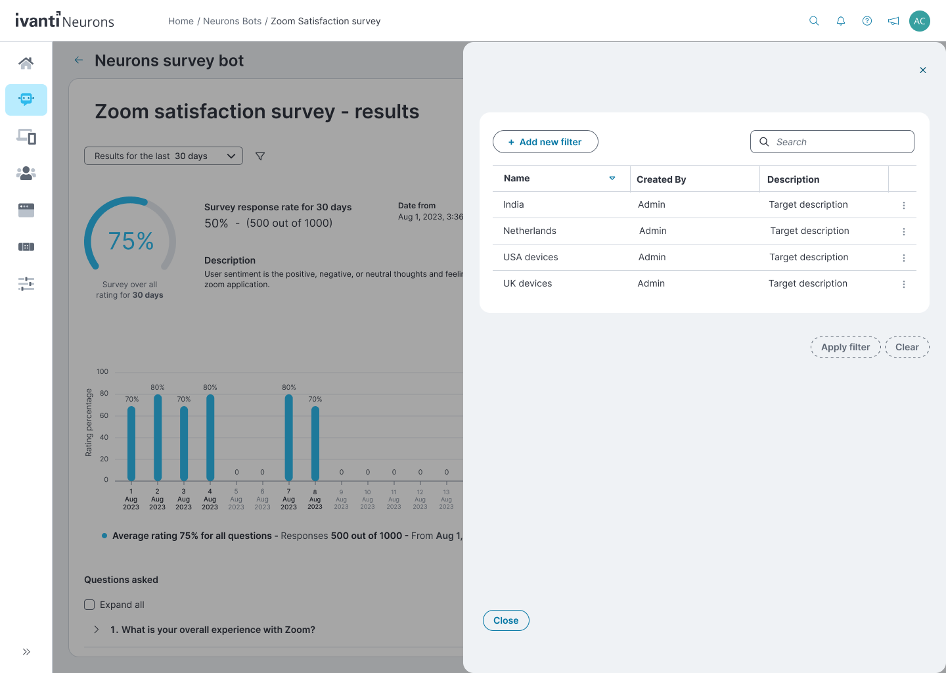The image size is (946, 673).
Task: Focus the Search input field
Action: 832,142
